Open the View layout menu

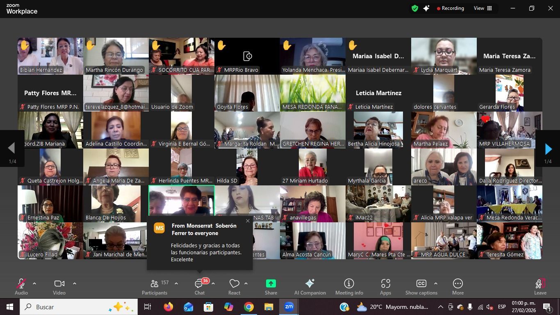[483, 8]
